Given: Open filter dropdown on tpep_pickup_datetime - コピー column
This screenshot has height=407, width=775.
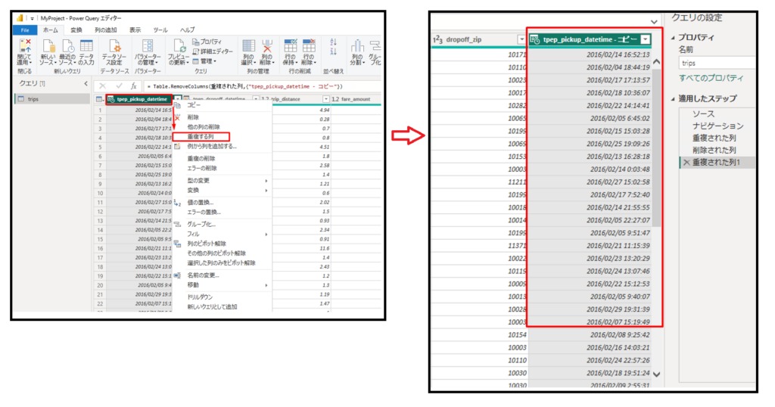Looking at the screenshot, I should pyautogui.click(x=645, y=39).
